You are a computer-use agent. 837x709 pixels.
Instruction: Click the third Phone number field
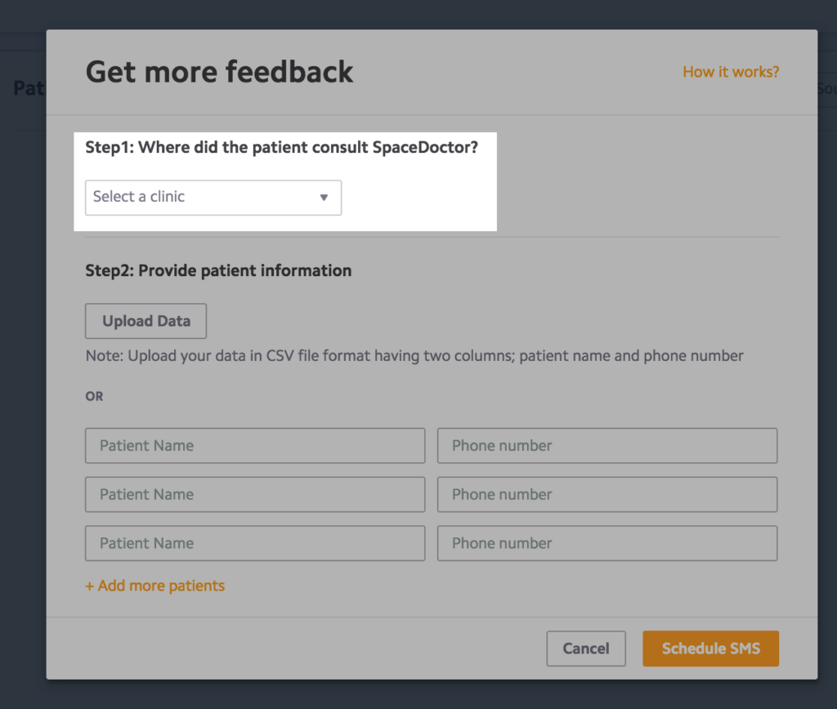(606, 543)
